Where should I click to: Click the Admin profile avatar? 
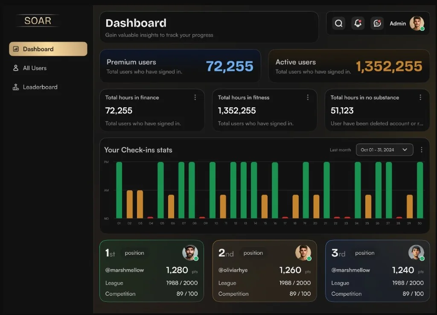coord(417,24)
